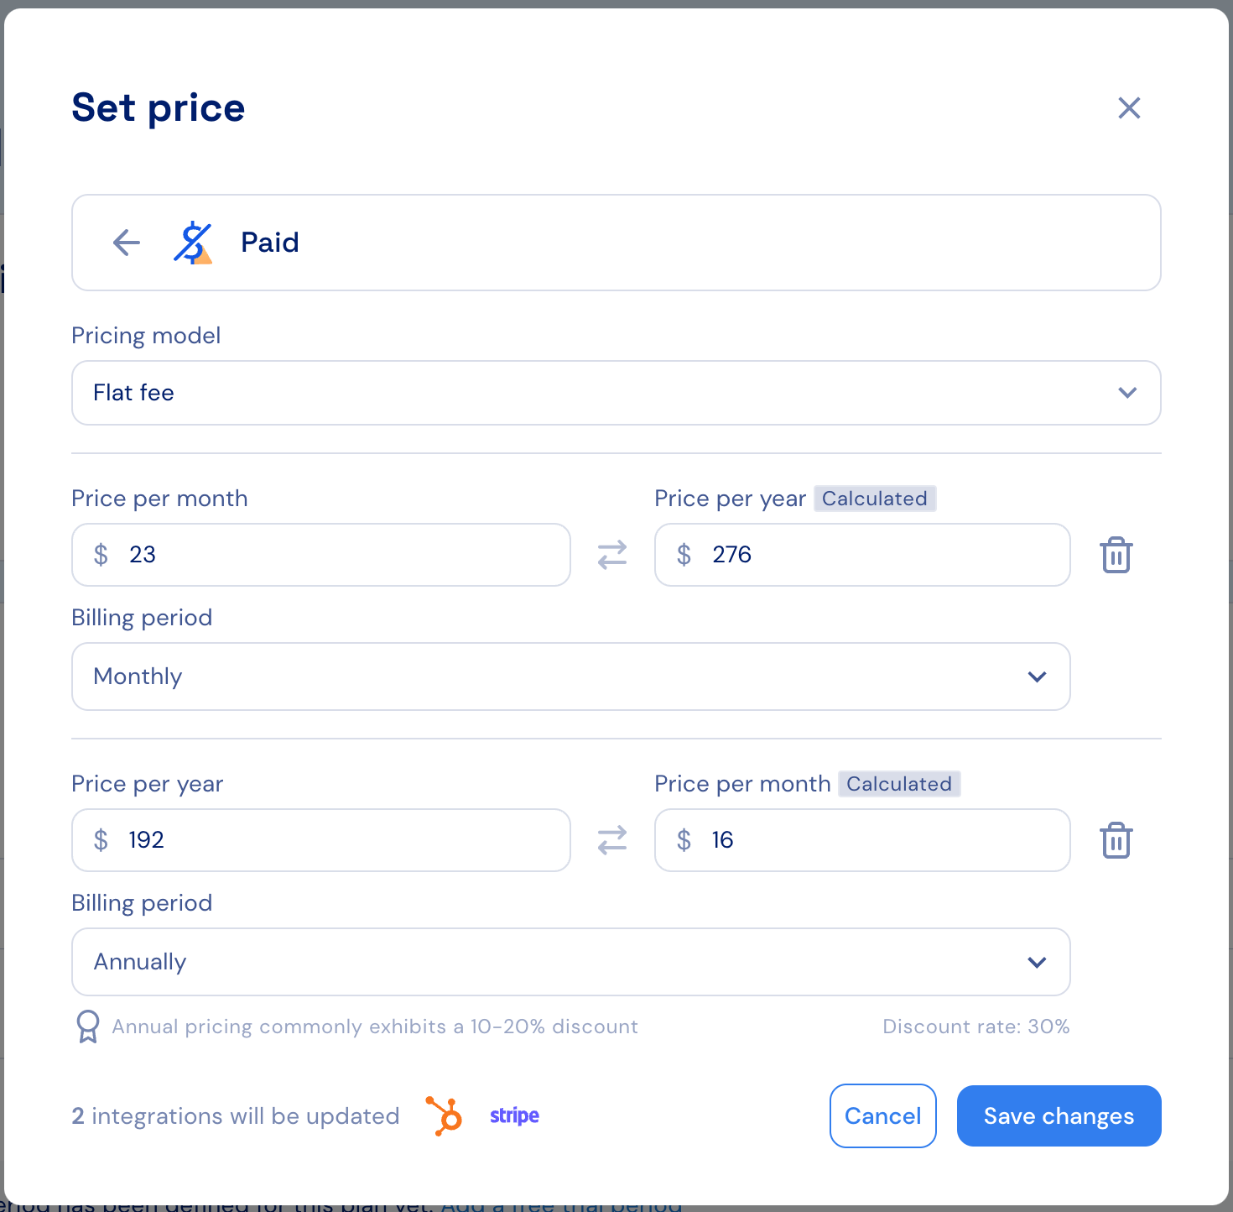
Task: Delete the monthly price row
Action: pos(1116,555)
